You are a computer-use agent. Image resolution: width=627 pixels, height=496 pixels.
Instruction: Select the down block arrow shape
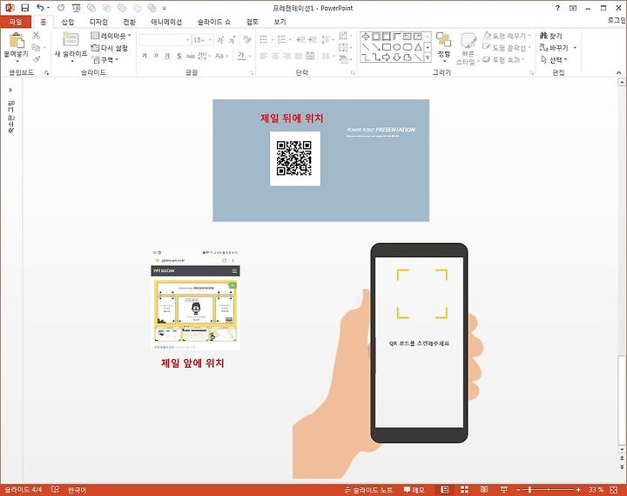coord(397,58)
